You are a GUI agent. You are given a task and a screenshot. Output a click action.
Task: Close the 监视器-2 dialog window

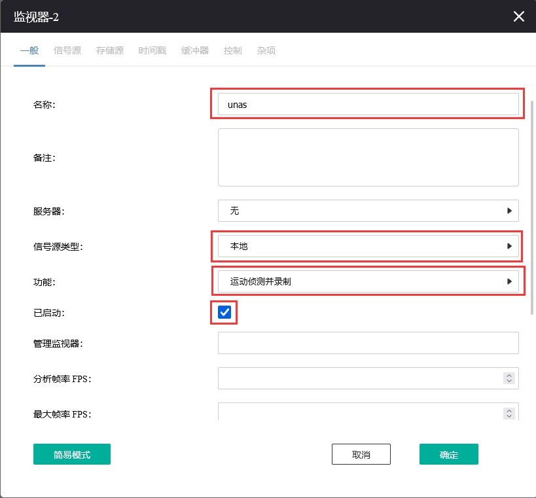(x=518, y=16)
